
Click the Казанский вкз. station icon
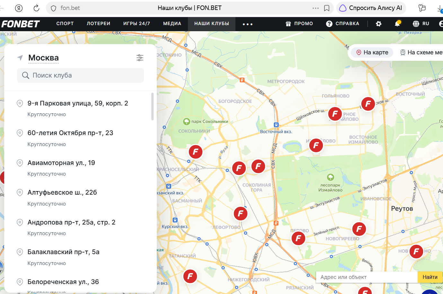[x=169, y=186]
